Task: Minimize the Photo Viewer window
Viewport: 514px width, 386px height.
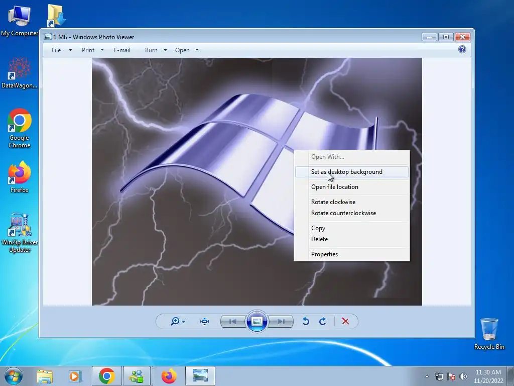Action: tap(430, 37)
